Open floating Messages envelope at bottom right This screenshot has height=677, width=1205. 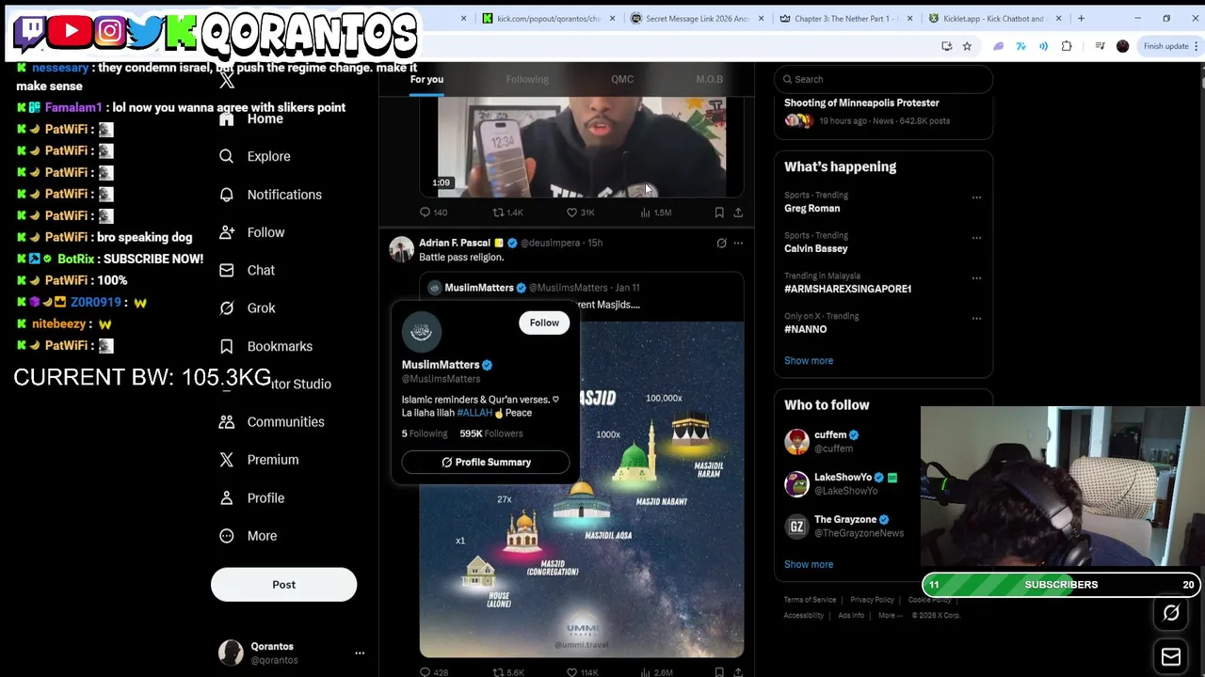coord(1171,656)
